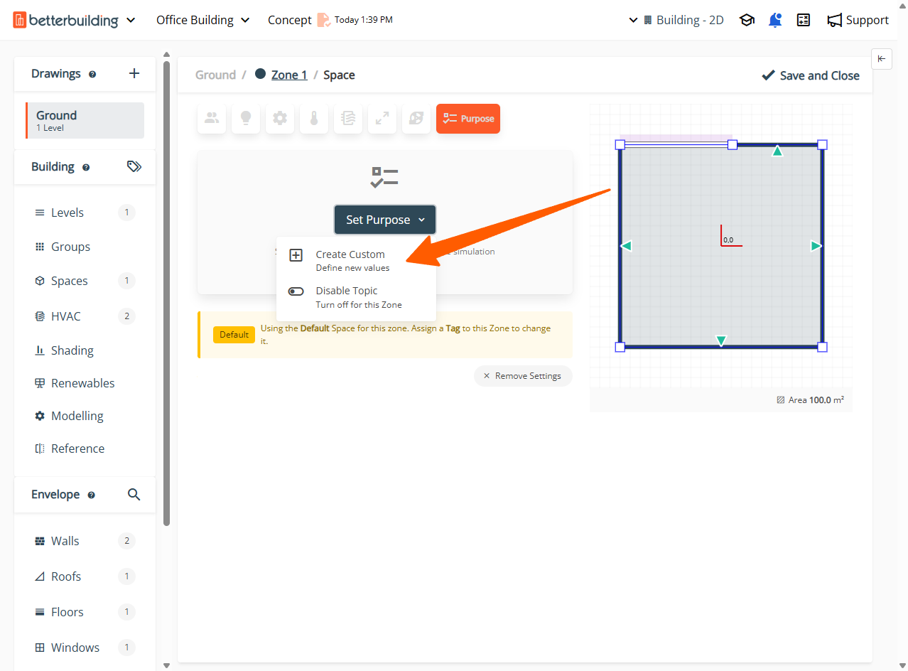Viewport: 908px width, 671px height.
Task: Follow the Zone 1 breadcrumb link
Action: pos(289,75)
